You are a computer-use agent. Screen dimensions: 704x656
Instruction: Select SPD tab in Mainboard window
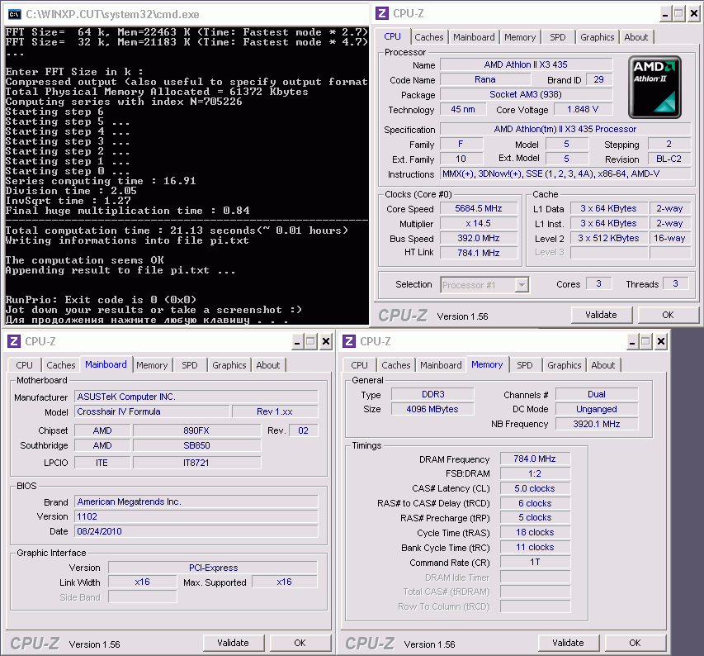[190, 365]
